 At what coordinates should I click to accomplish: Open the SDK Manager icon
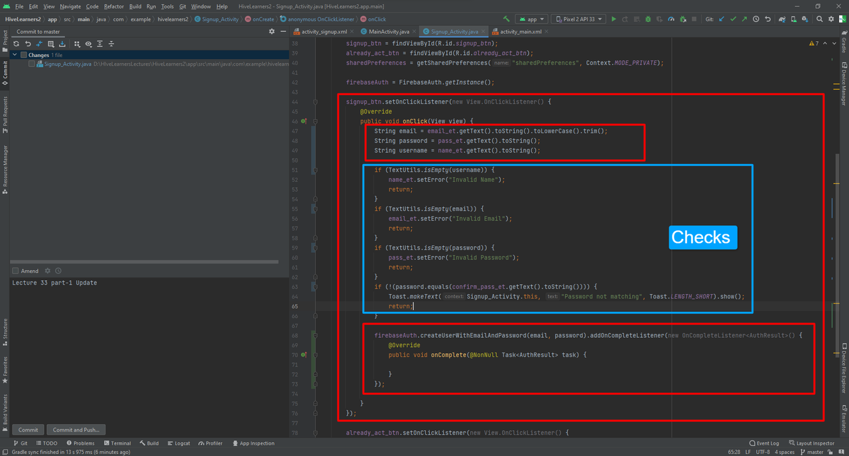click(x=805, y=19)
